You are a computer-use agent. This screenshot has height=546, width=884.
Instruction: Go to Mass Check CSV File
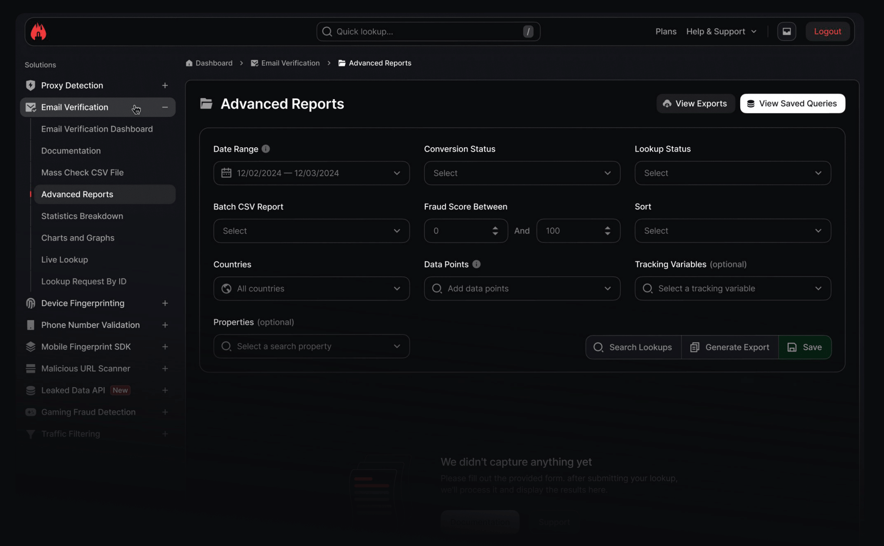click(82, 172)
